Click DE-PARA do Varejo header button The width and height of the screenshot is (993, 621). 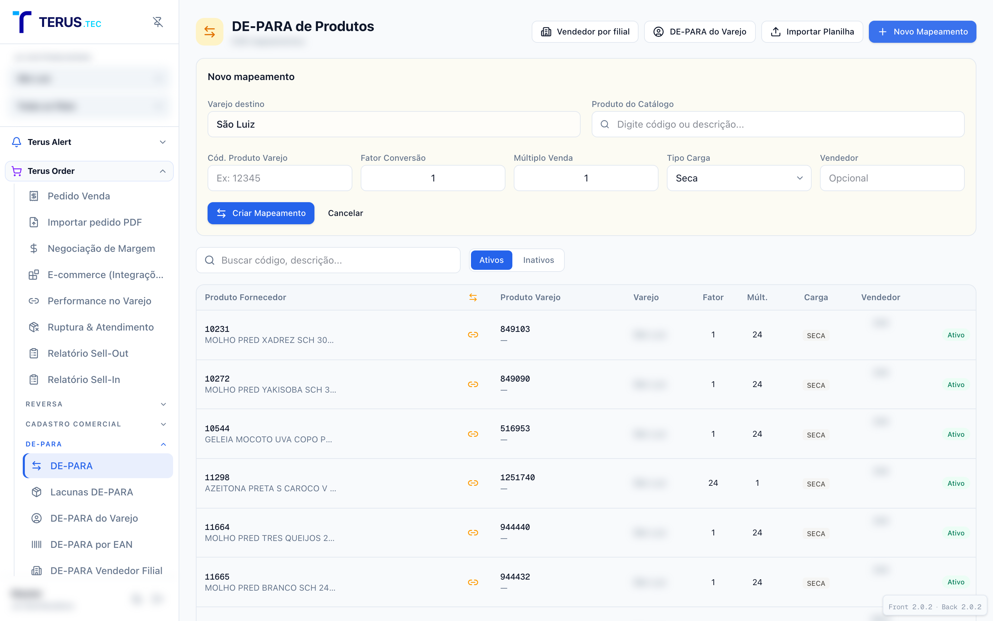pyautogui.click(x=700, y=32)
